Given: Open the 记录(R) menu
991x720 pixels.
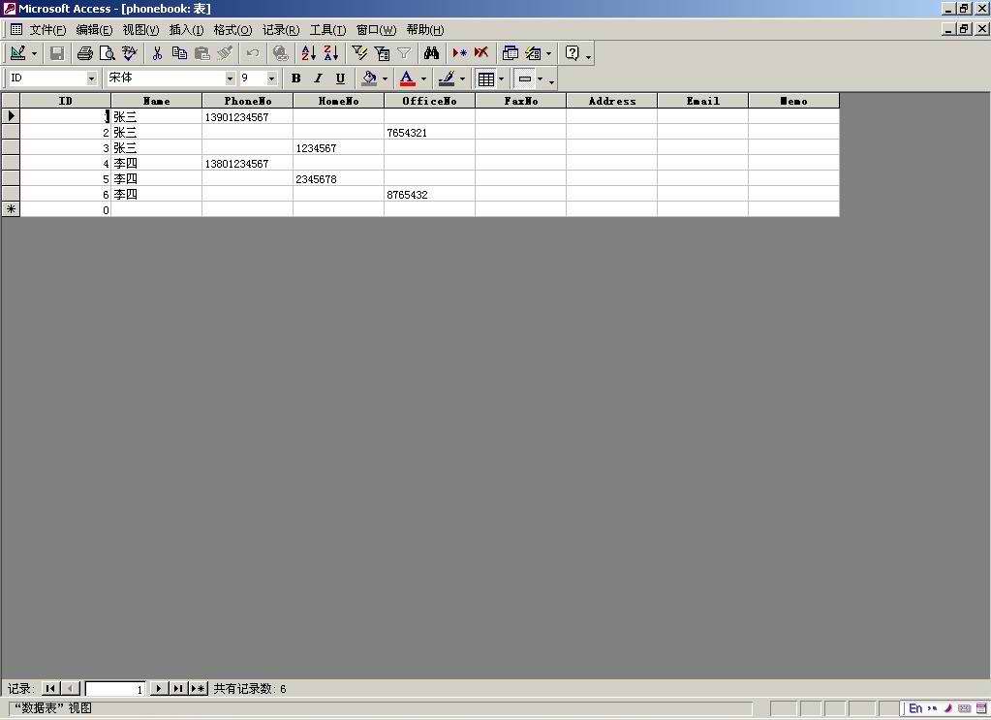Looking at the screenshot, I should point(281,30).
